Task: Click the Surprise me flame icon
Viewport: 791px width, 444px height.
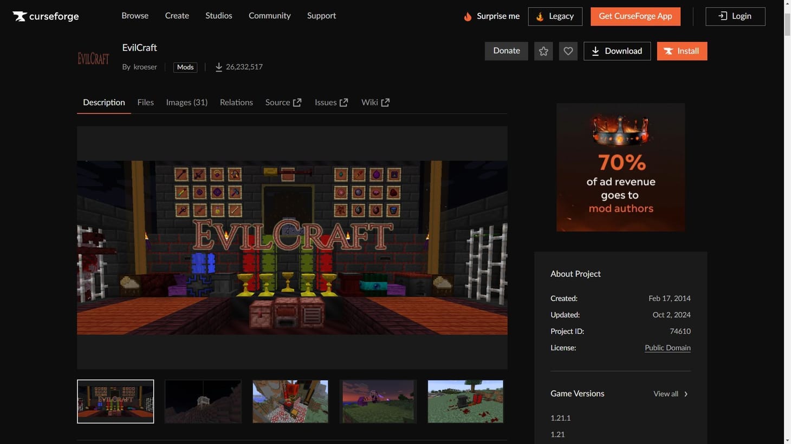Action: tap(468, 16)
